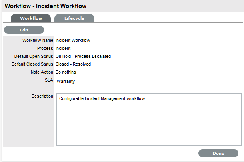Click the 'Description' field label
Screen dimensions: 244x162
tap(42, 96)
